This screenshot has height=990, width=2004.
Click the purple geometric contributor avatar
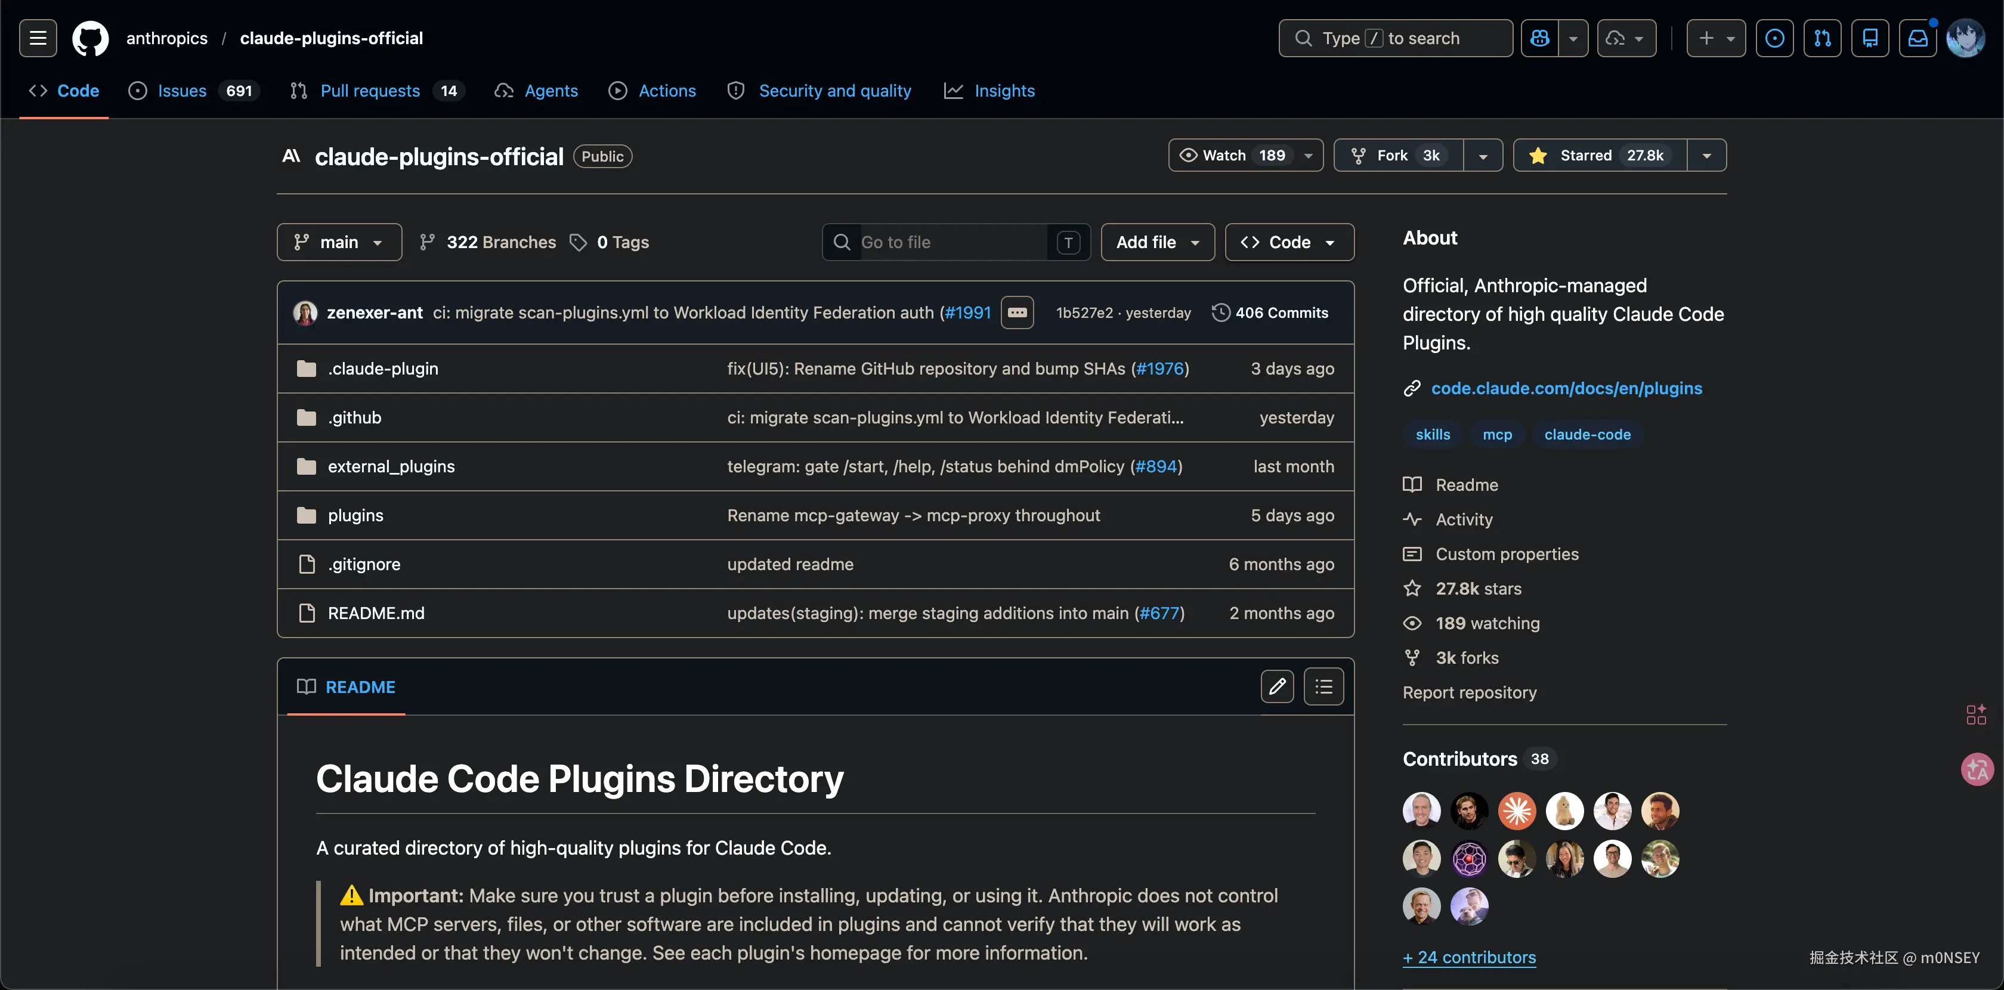[1469, 859]
